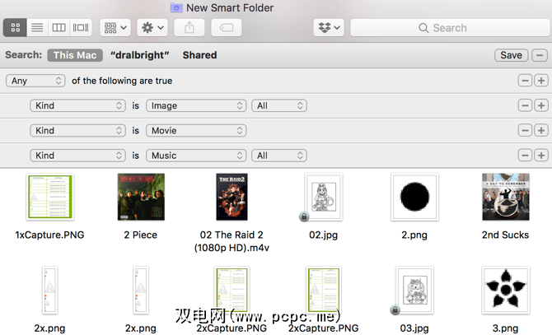Select The Raid 2 movie poster
The width and height of the screenshot is (552, 335).
click(232, 197)
